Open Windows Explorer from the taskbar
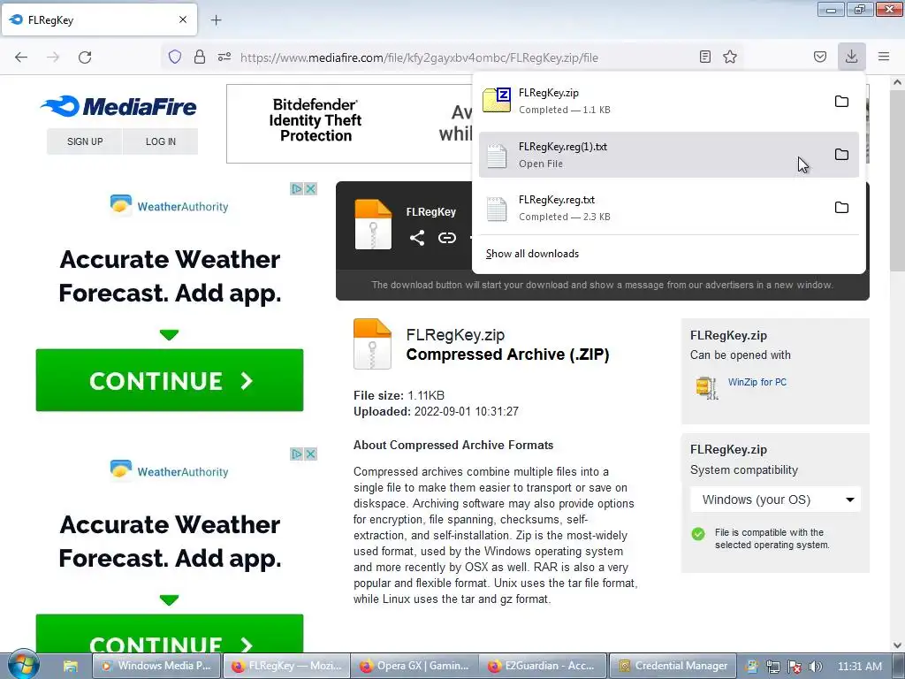 coord(71,667)
